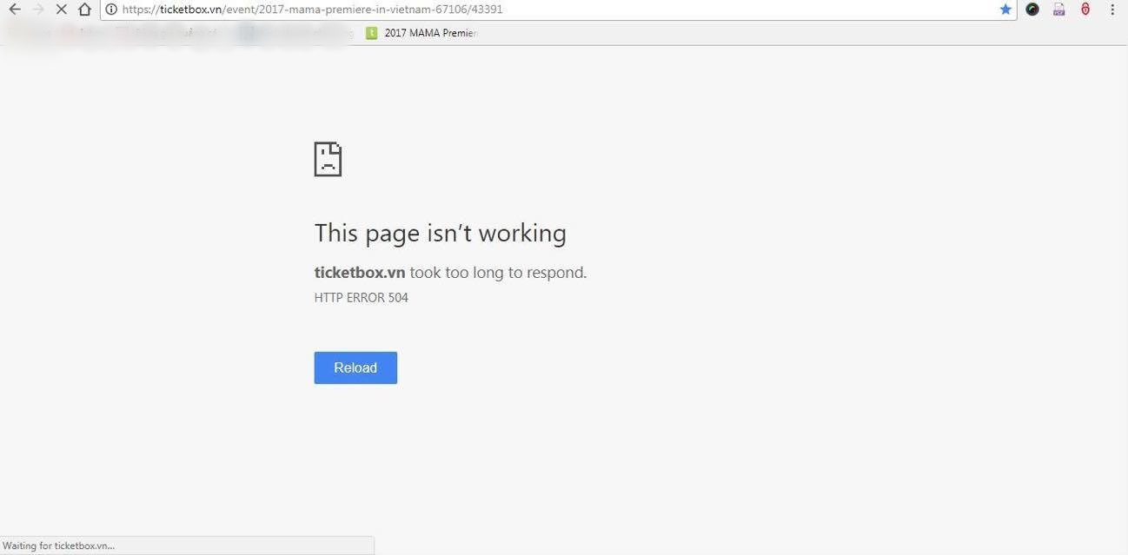Click the "Waiting for ticketbox.vn" status bar
Image resolution: width=1128 pixels, height=555 pixels.
coord(187,545)
